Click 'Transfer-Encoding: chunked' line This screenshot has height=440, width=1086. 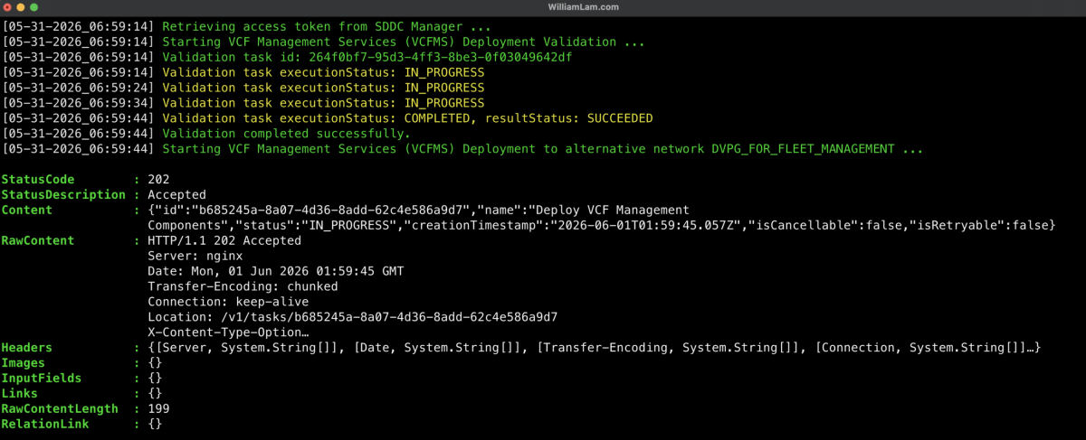coord(243,286)
